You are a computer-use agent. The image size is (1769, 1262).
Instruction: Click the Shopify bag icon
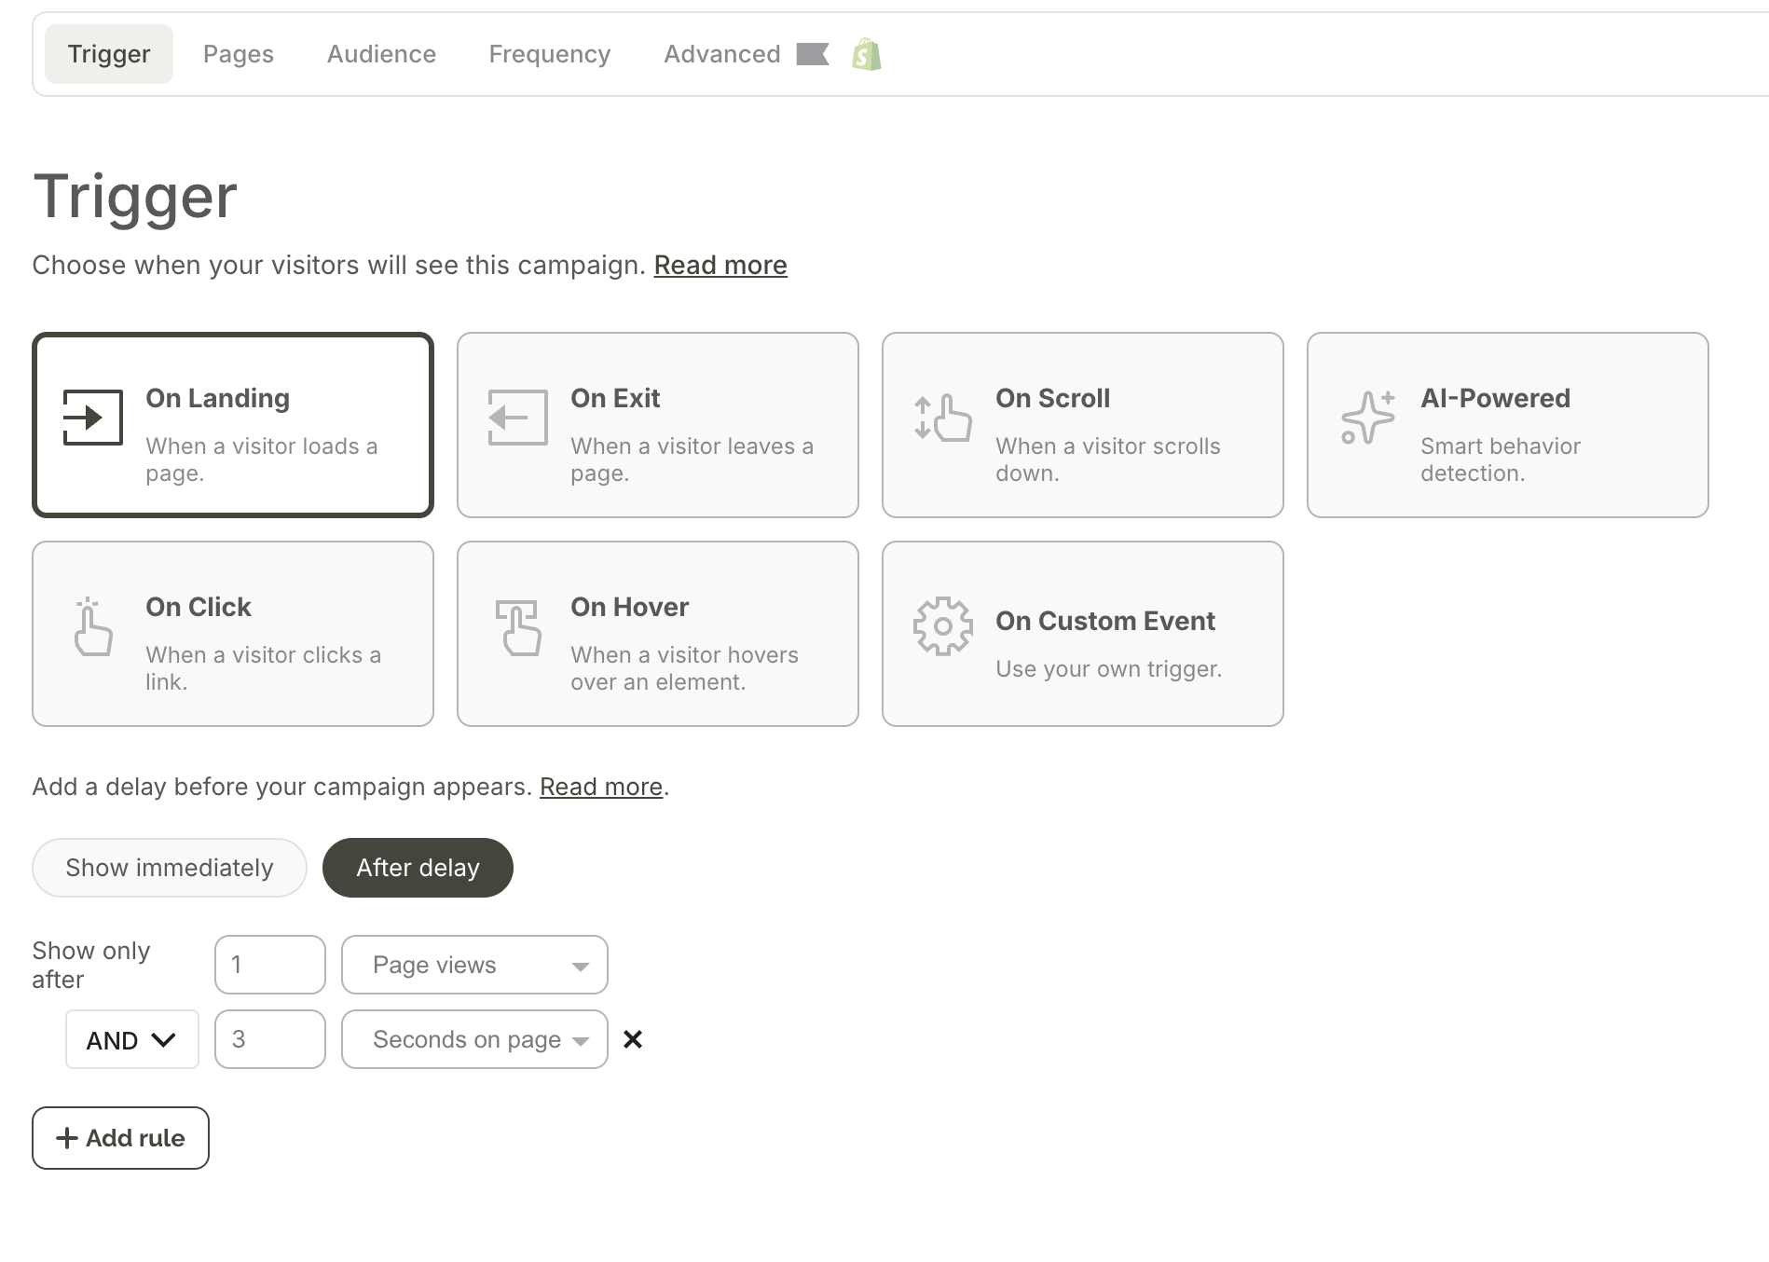[866, 55]
